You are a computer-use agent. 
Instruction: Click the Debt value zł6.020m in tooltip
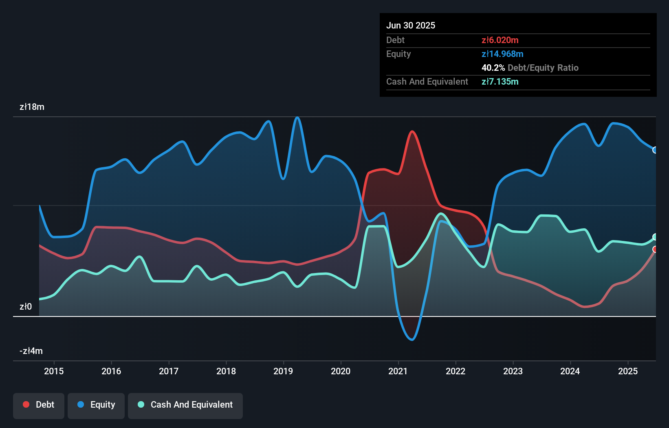[500, 40]
